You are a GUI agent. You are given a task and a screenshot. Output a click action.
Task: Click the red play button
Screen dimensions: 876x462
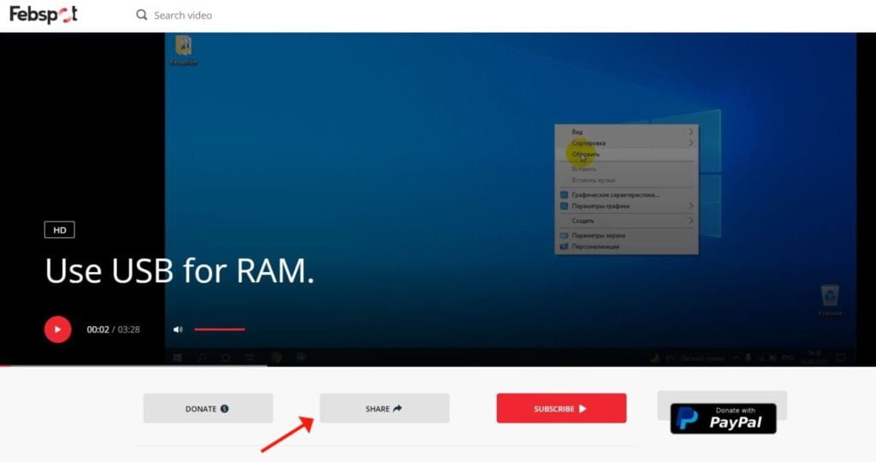[x=57, y=329]
